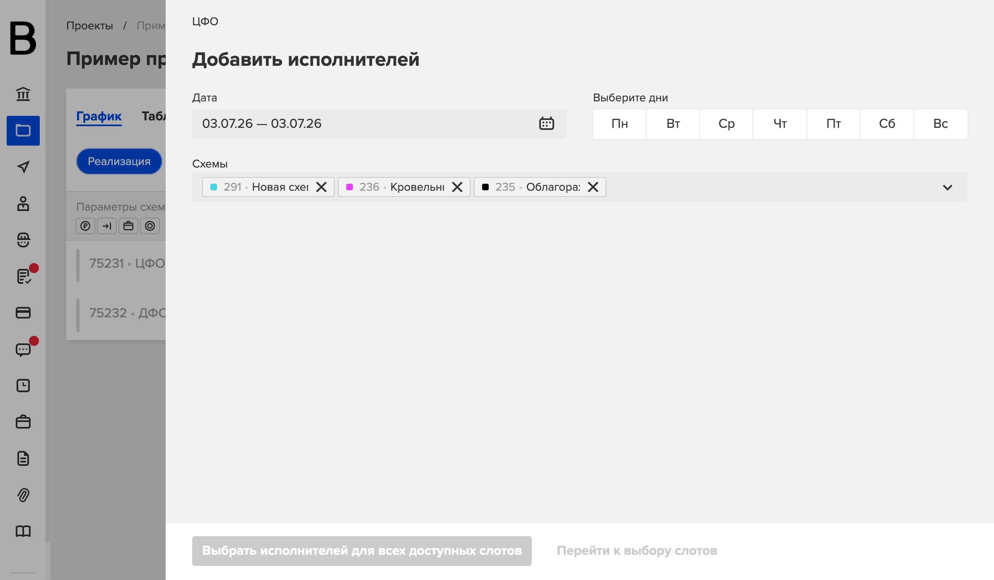Open the briefcase sidebar icon
Viewport: 994px width, 580px height.
pos(23,422)
